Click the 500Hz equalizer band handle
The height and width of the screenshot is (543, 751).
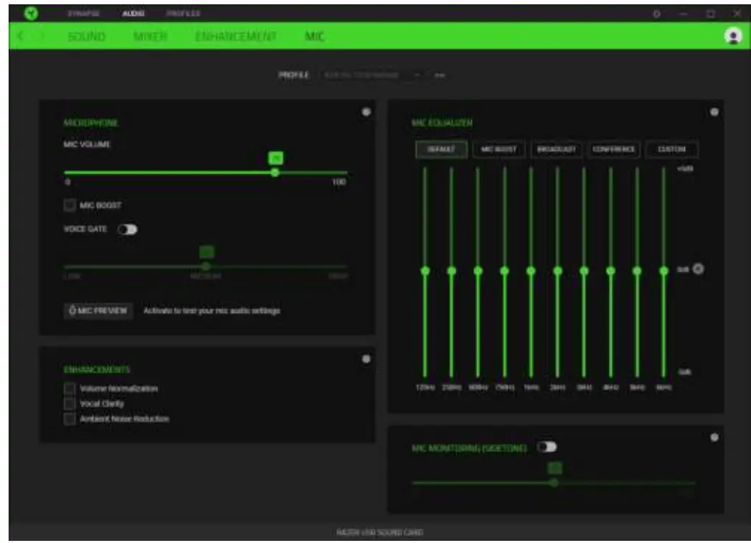pyautogui.click(x=478, y=271)
